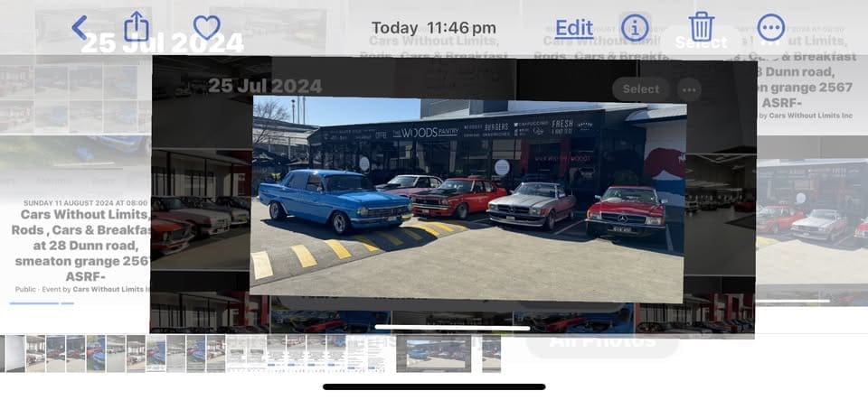Image resolution: width=868 pixels, height=400 pixels.
Task: Tap Edit to modify the photo
Action: (574, 28)
